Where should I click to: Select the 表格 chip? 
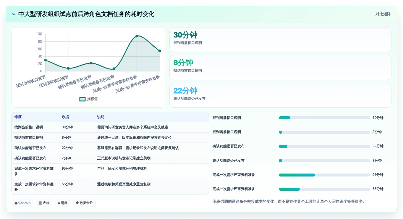coord(44,203)
